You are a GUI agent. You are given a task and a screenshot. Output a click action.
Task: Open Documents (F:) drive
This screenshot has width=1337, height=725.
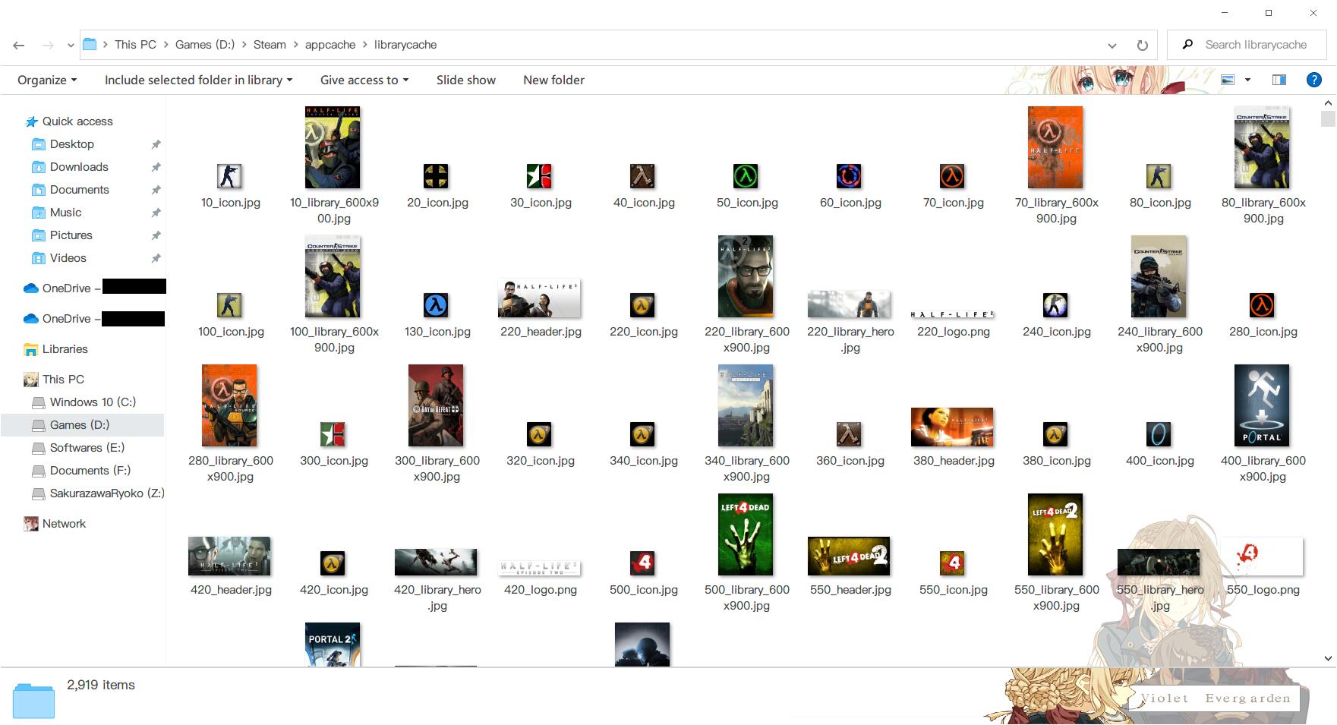click(90, 471)
